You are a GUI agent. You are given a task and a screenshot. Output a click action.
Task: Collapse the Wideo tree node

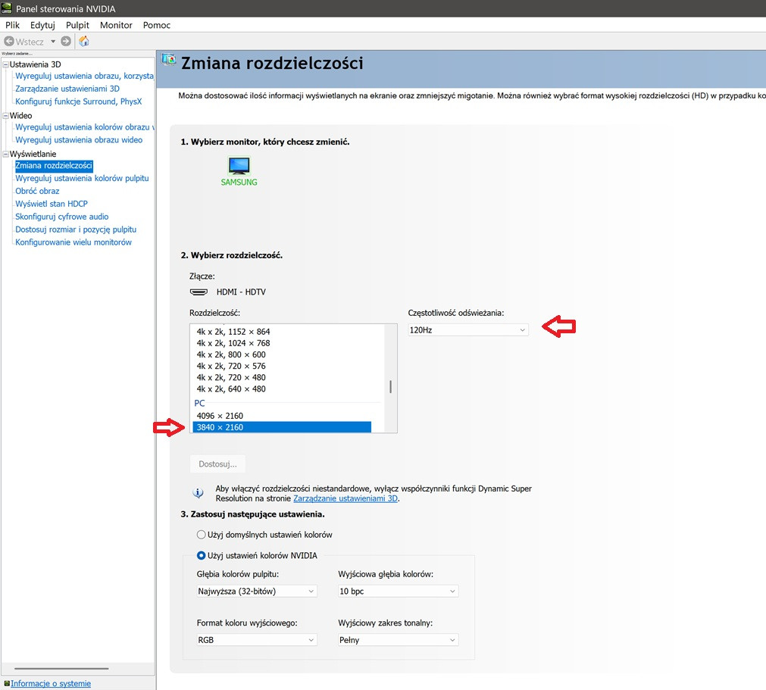point(6,116)
